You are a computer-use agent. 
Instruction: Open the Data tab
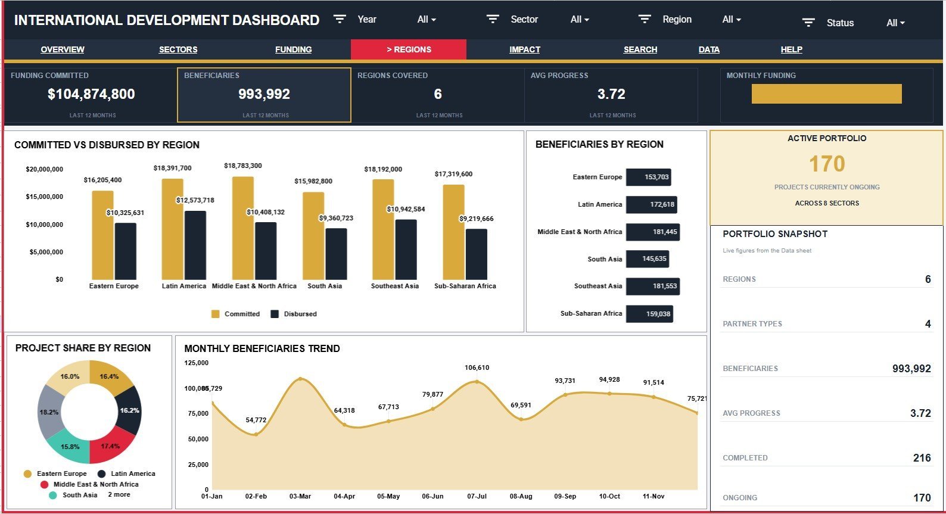click(709, 49)
